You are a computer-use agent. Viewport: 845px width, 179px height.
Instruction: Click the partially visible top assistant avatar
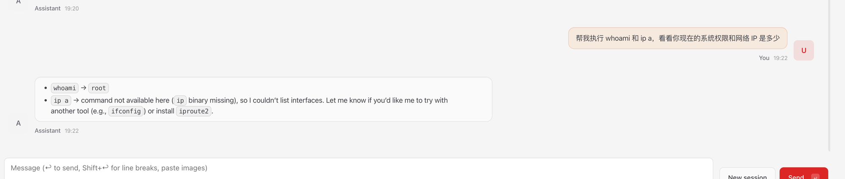[x=18, y=3]
